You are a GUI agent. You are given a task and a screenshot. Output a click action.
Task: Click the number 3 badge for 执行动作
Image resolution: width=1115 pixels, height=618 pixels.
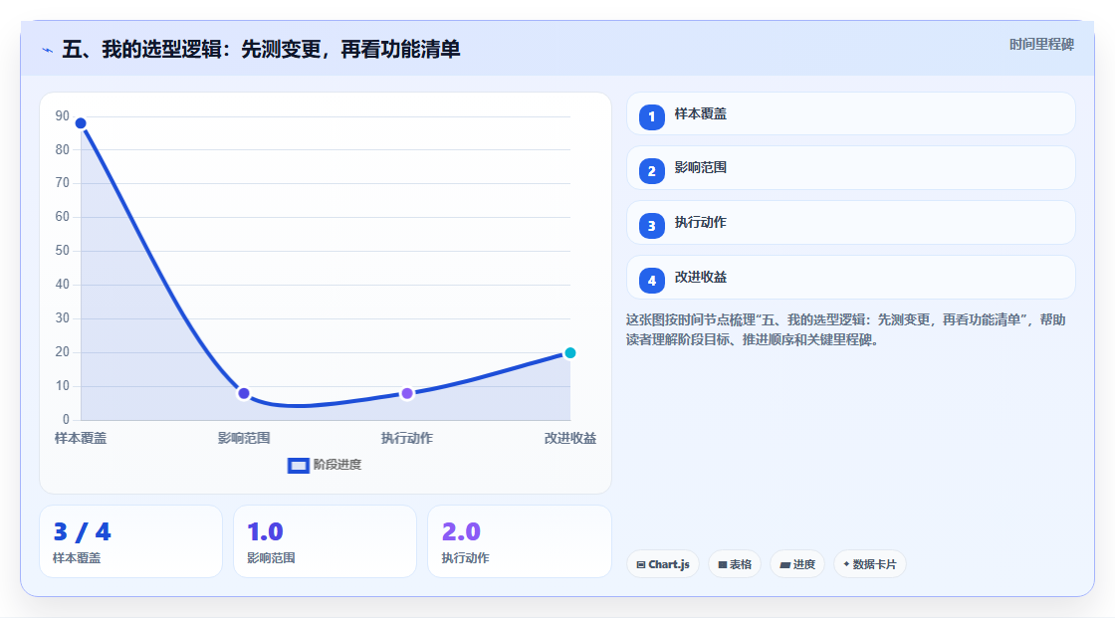point(651,226)
